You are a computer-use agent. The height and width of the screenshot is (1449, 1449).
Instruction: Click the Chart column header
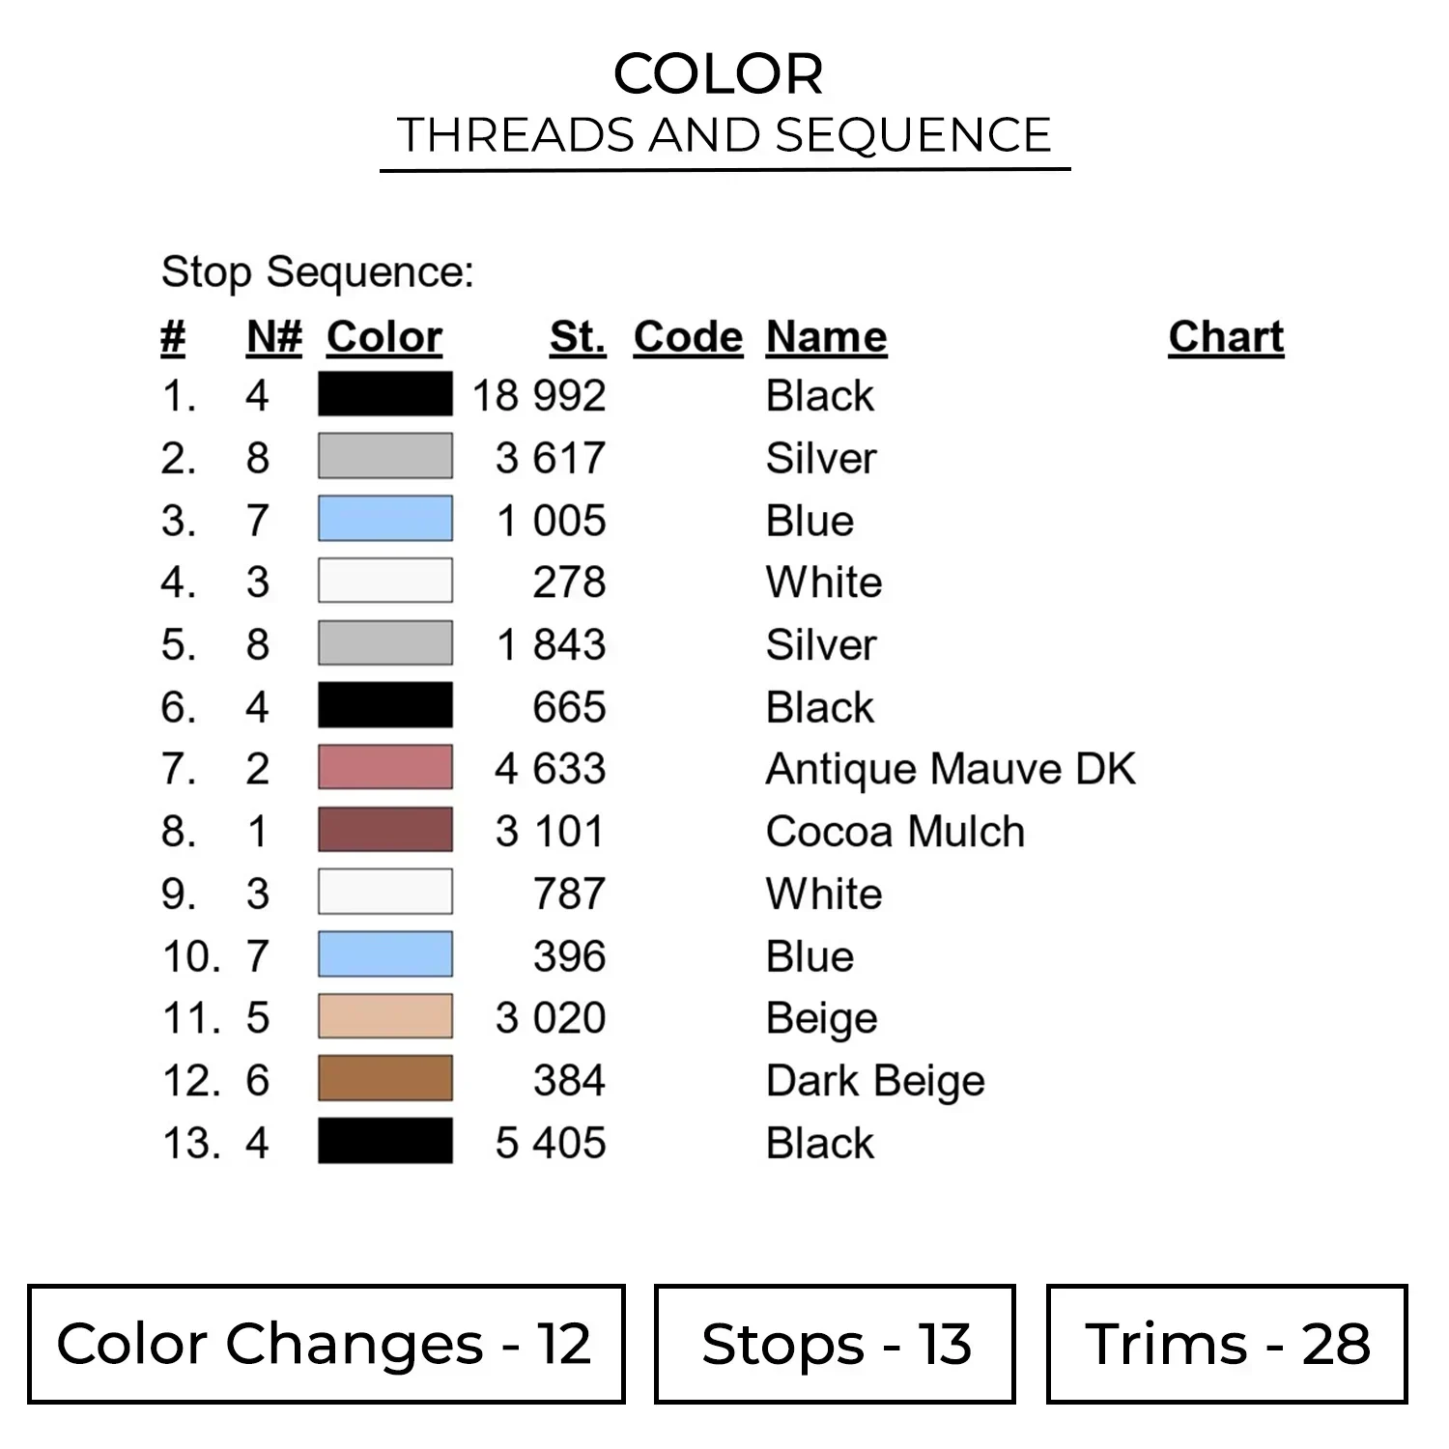[x=1226, y=337]
